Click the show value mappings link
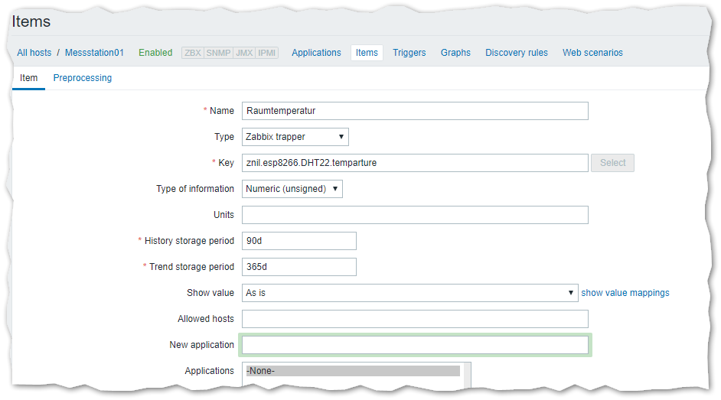 (x=625, y=293)
